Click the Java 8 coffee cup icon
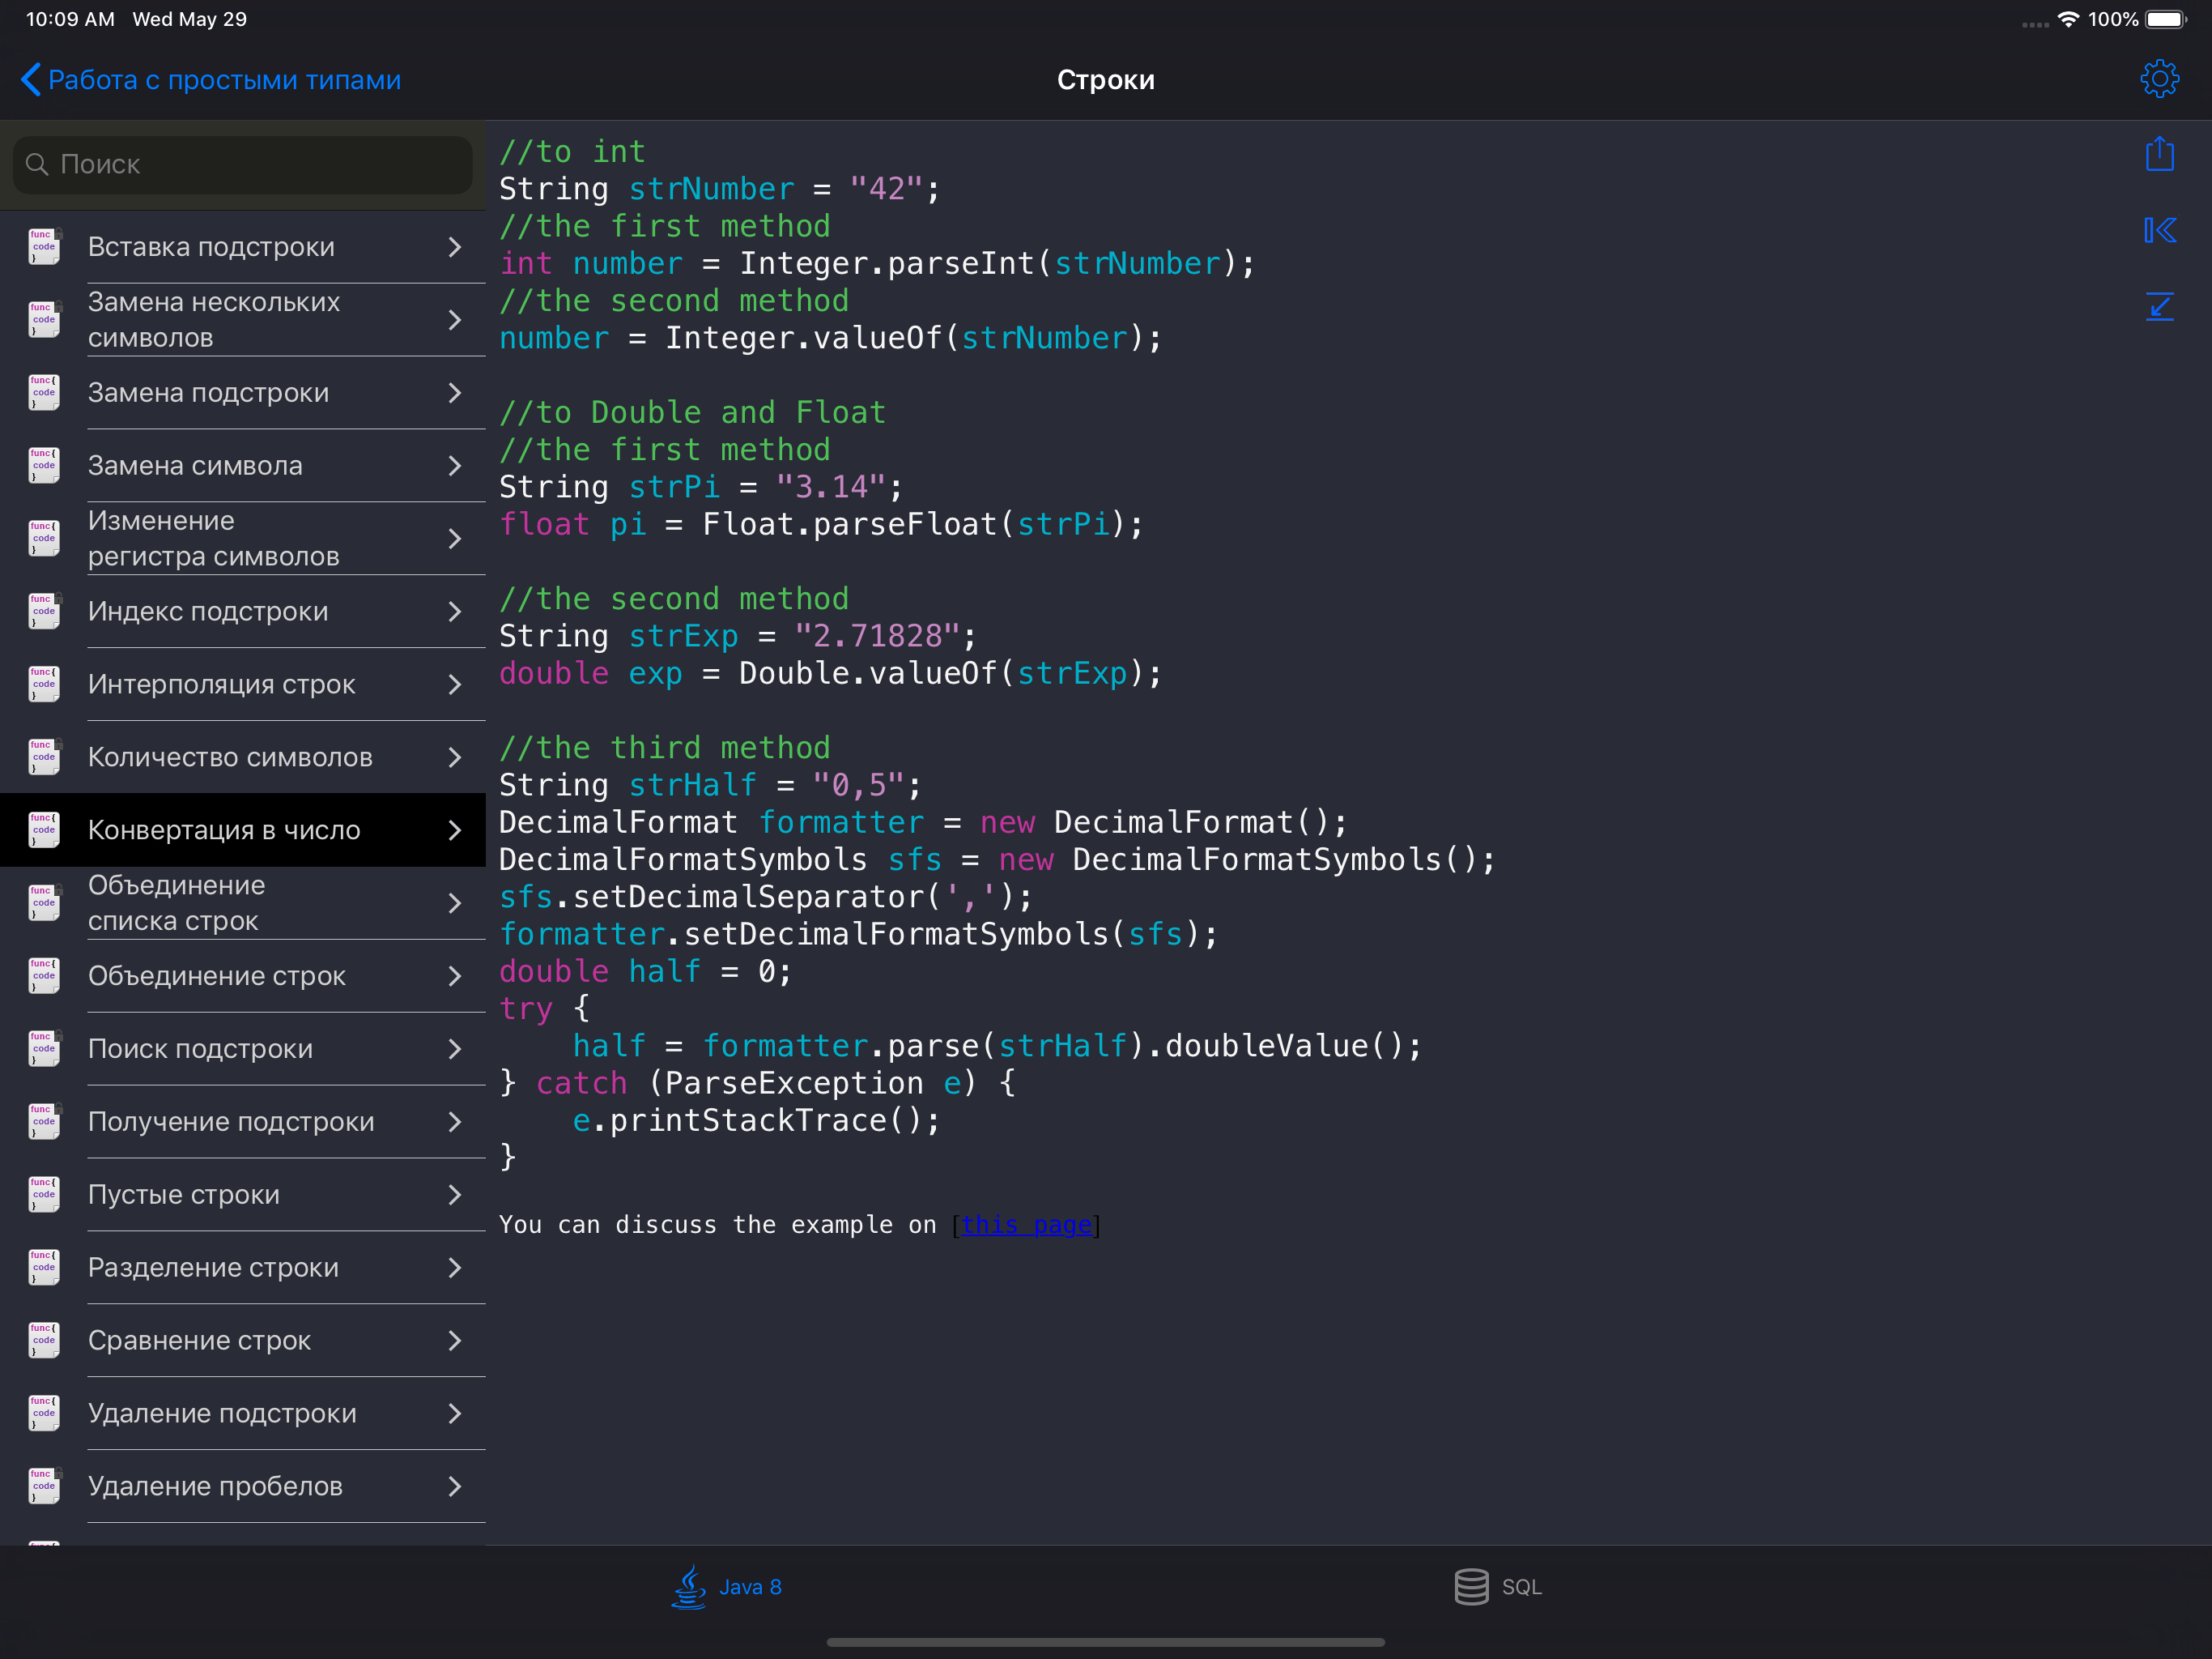Viewport: 2212px width, 1659px height. tap(689, 1586)
